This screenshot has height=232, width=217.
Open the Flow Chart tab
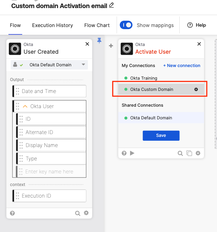click(97, 25)
